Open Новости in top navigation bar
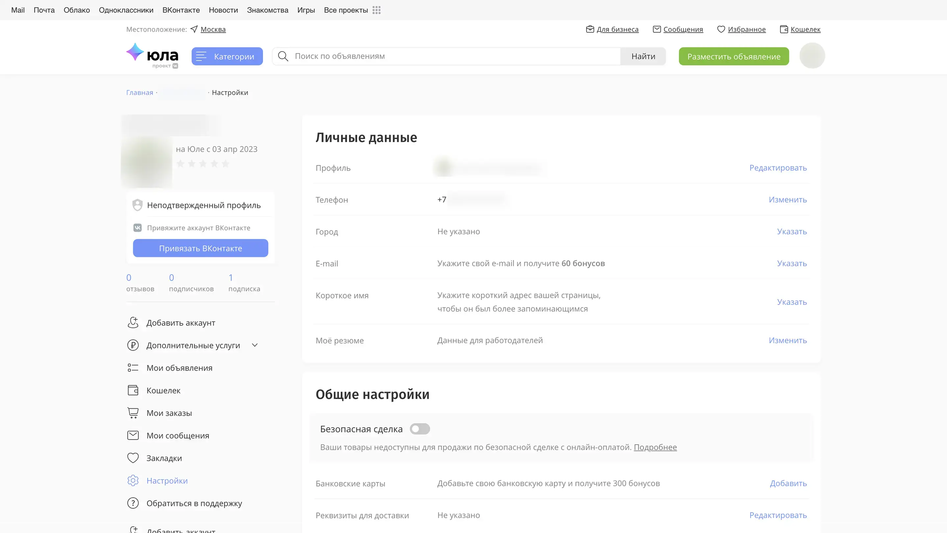 click(223, 10)
